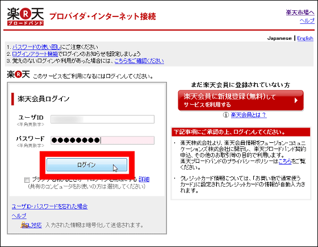The height and width of the screenshot is (247, 318).
Task: Open the ヘルプ link below the login form
Action: click(19, 216)
